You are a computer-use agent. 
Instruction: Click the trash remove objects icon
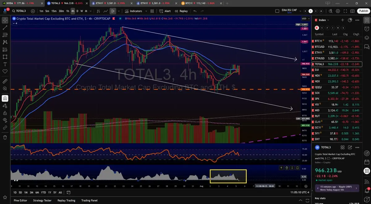(x=5, y=137)
